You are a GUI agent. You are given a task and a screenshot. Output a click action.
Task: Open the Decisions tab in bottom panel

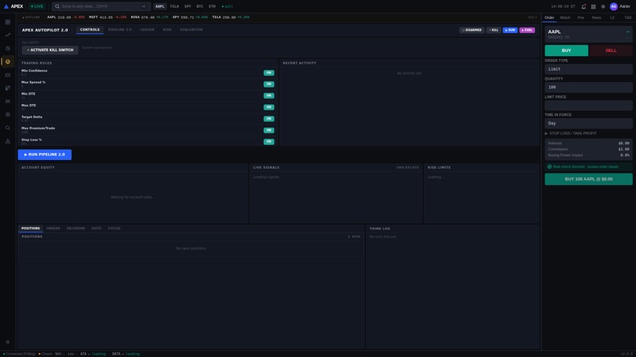point(76,229)
